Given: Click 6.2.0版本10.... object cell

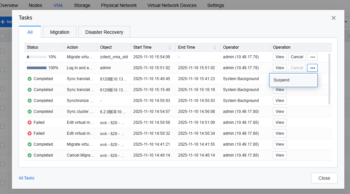Looking at the screenshot, I should [x=113, y=112].
